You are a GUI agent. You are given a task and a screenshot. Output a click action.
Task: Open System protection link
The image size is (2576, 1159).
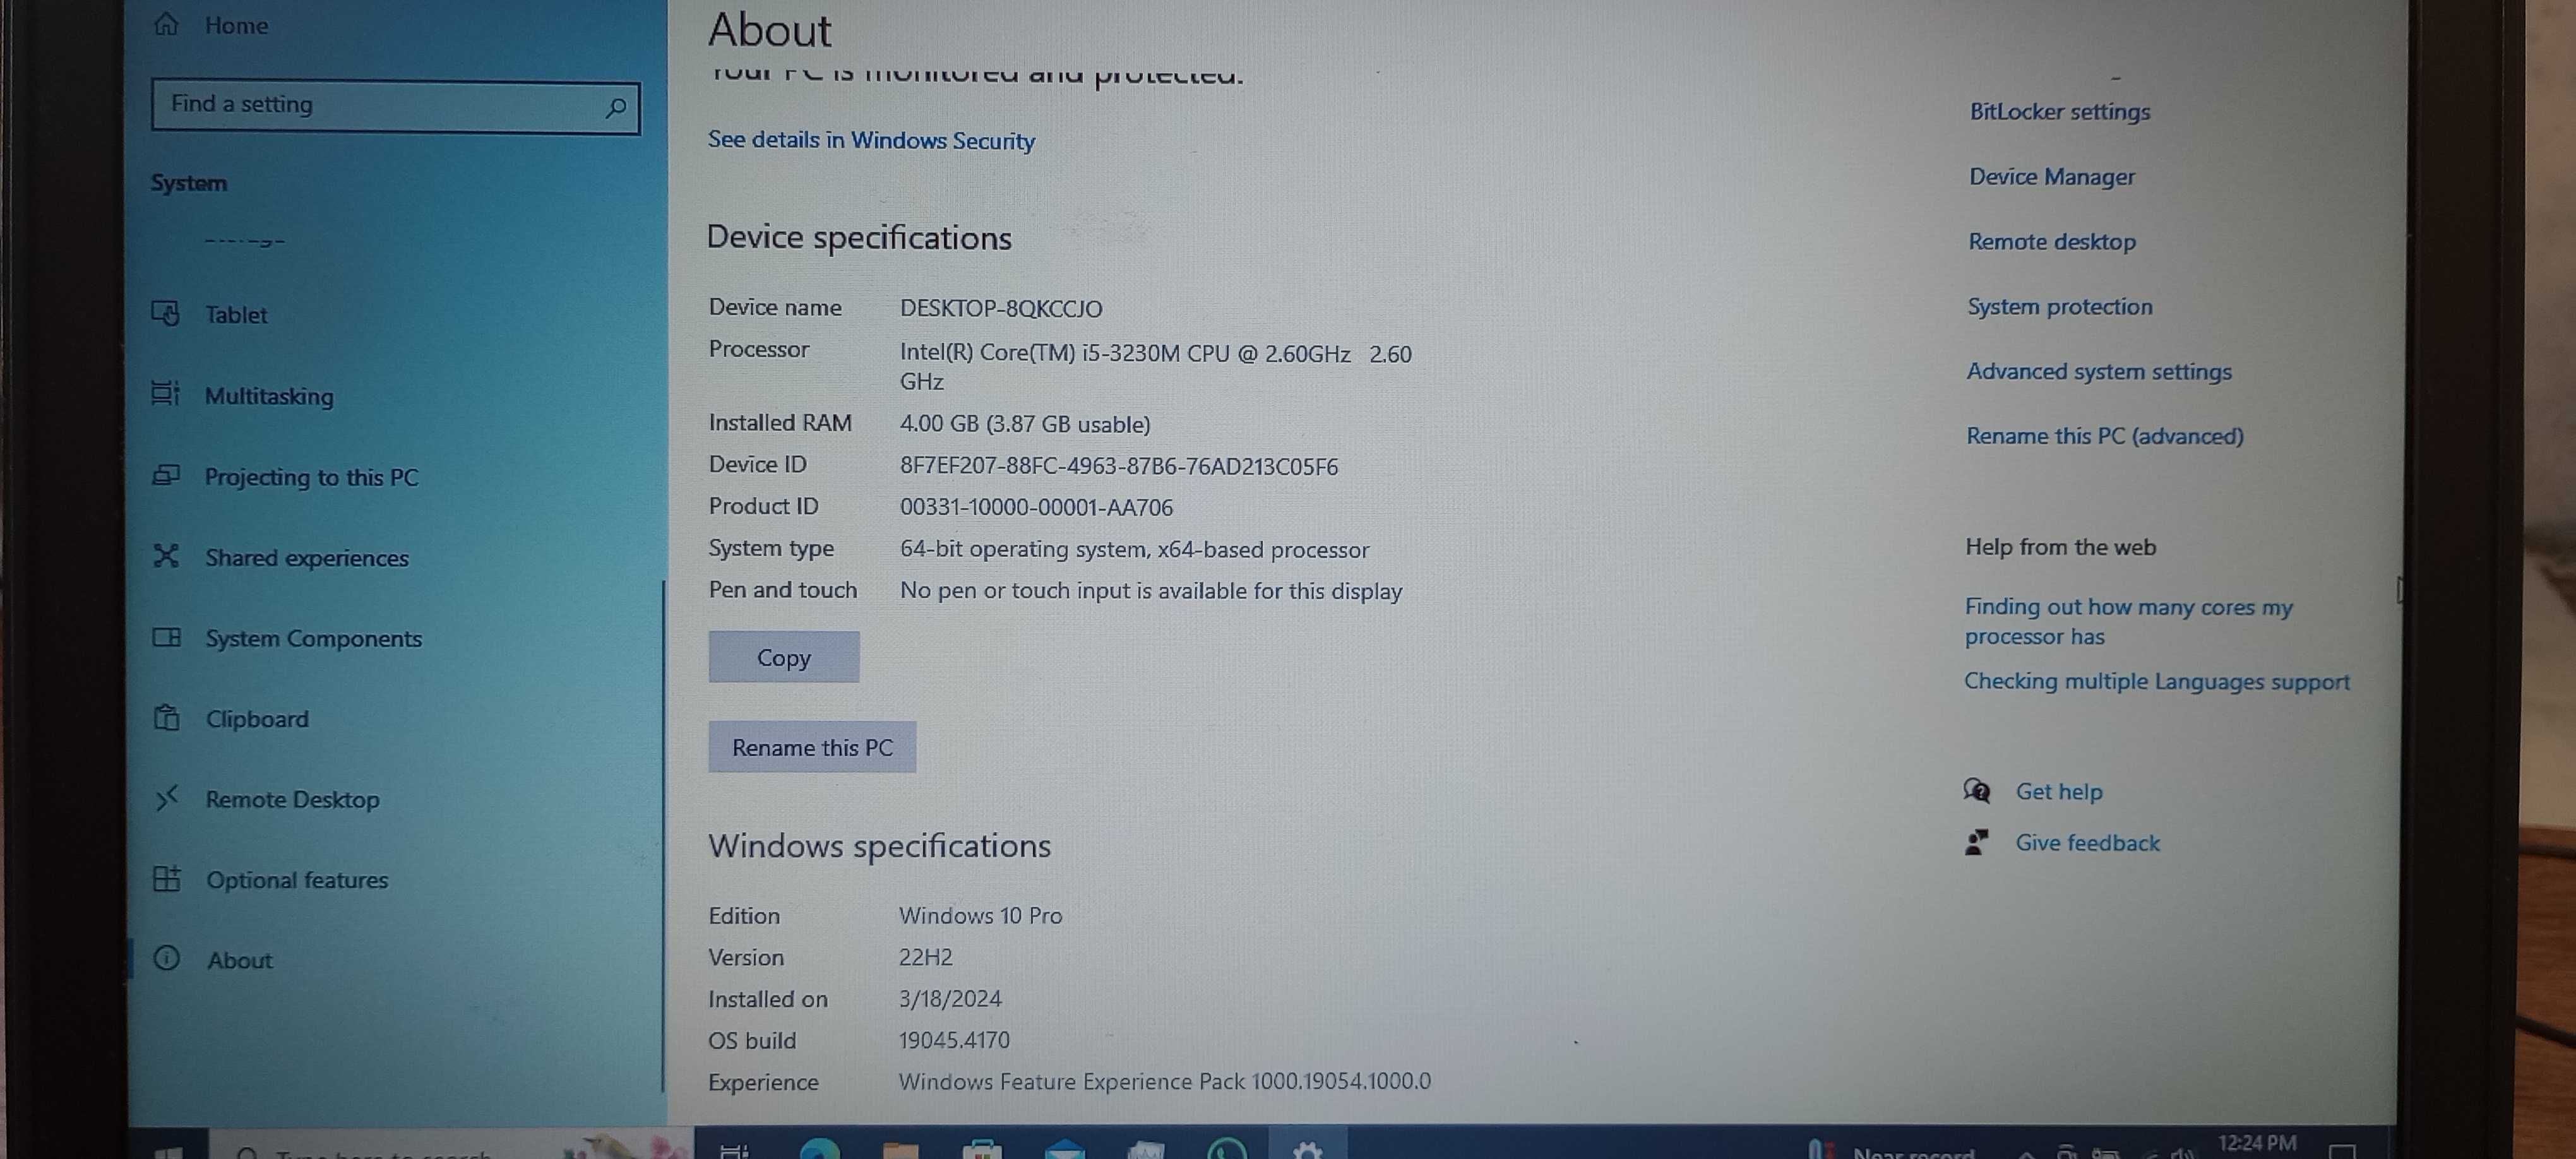click(x=2059, y=306)
